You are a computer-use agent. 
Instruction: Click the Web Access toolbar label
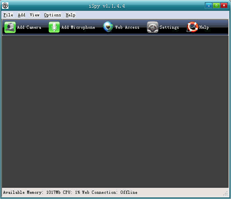click(x=127, y=28)
